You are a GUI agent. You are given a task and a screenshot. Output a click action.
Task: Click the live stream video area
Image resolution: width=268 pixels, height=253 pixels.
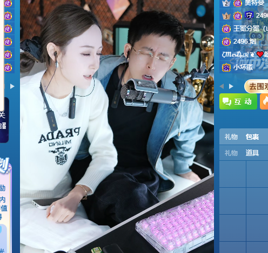(x=117, y=126)
